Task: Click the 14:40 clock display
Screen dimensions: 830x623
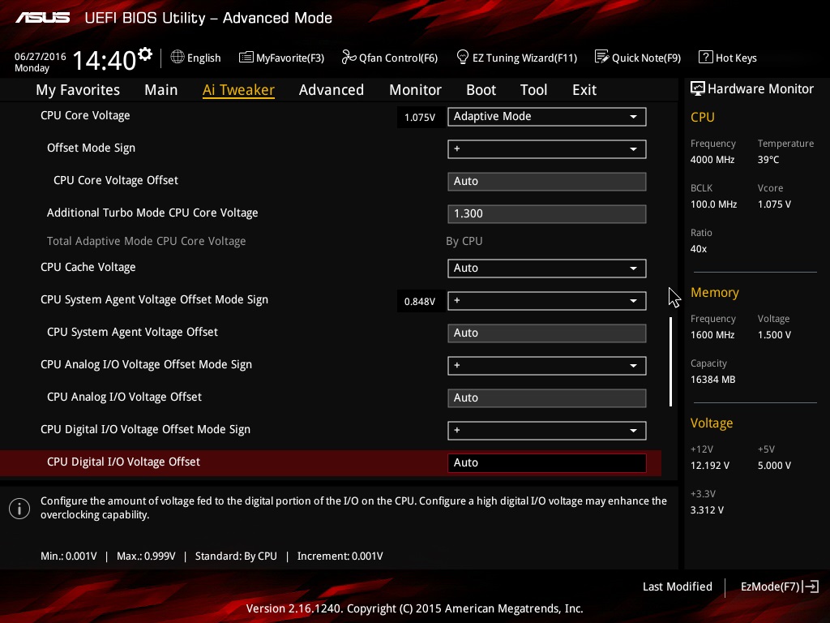Action: (105, 60)
